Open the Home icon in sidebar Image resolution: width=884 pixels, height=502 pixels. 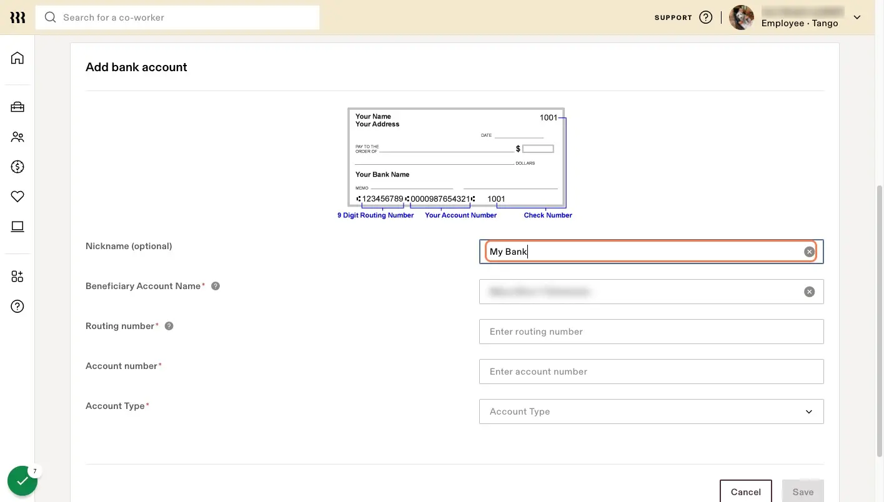(17, 58)
